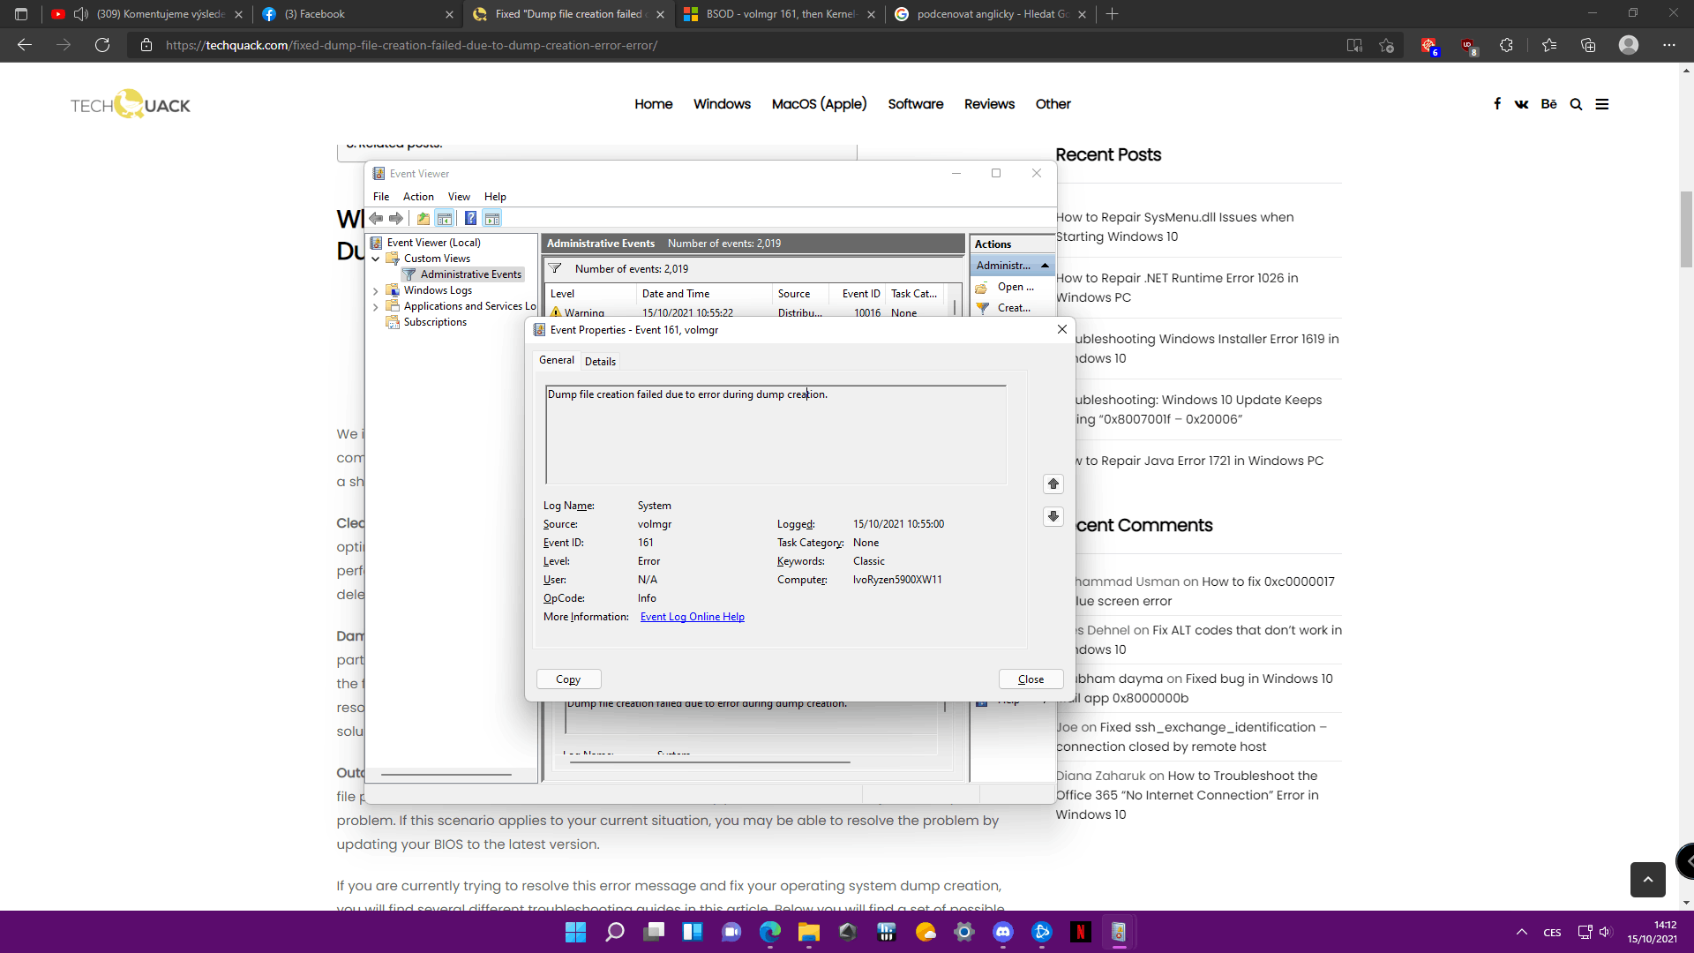
Task: Click the Event Viewer help toolbar icon
Action: tap(470, 218)
